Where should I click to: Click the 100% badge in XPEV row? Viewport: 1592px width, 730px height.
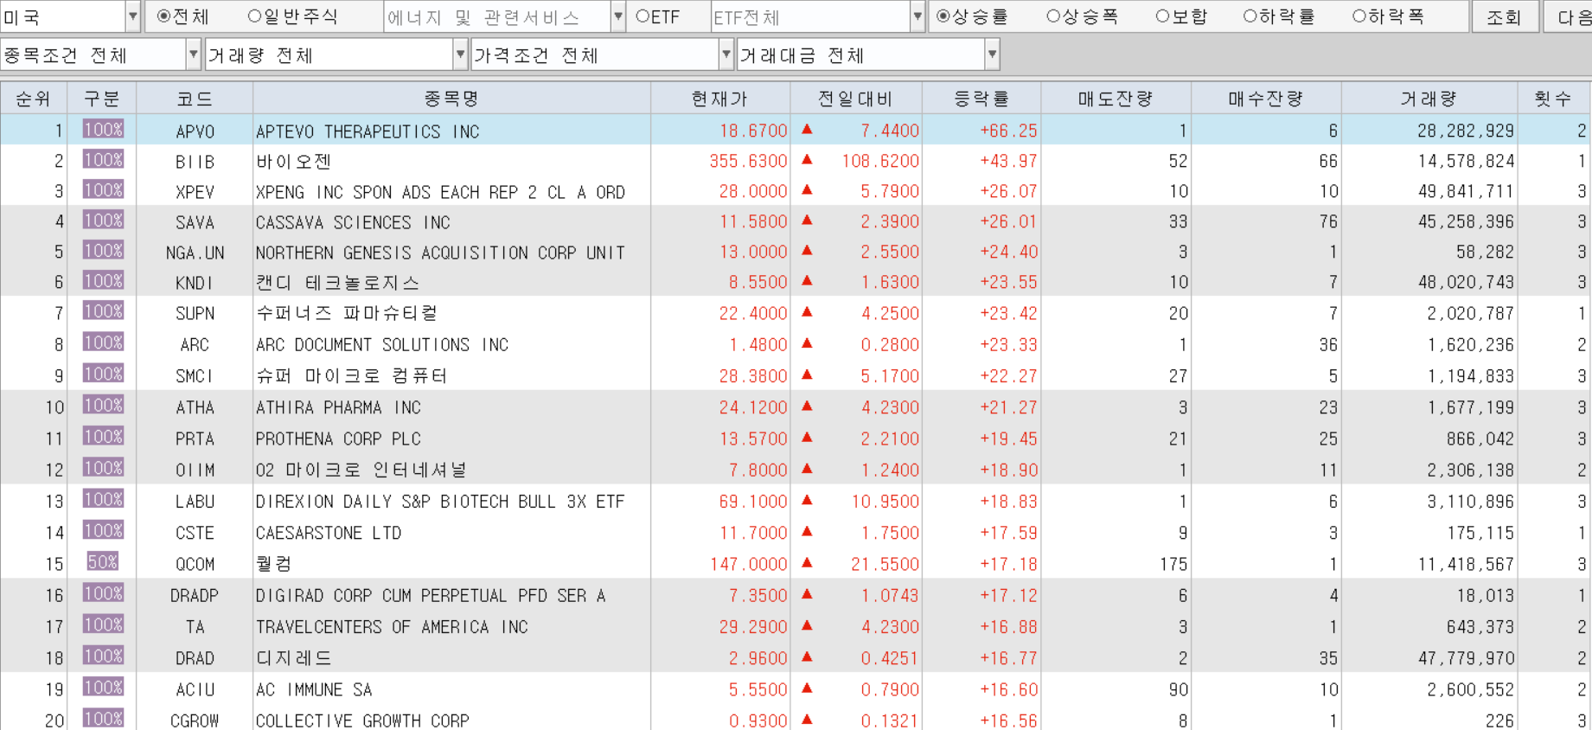pyautogui.click(x=103, y=190)
